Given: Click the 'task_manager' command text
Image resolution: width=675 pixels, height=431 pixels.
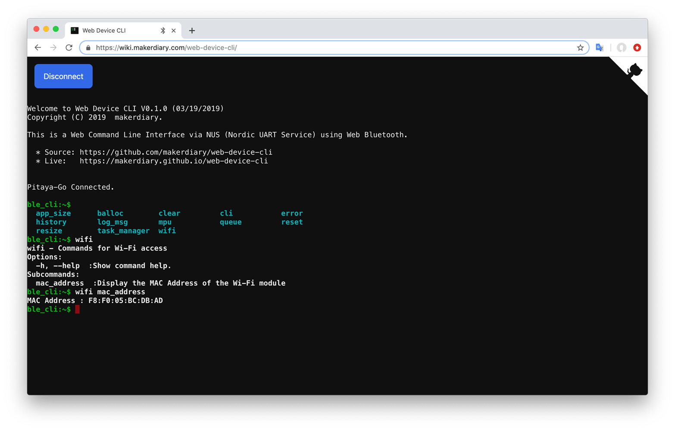Looking at the screenshot, I should [123, 231].
